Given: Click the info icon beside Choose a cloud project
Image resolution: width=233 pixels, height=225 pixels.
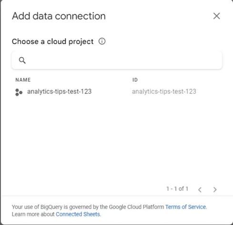Looking at the screenshot, I should [x=102, y=42].
